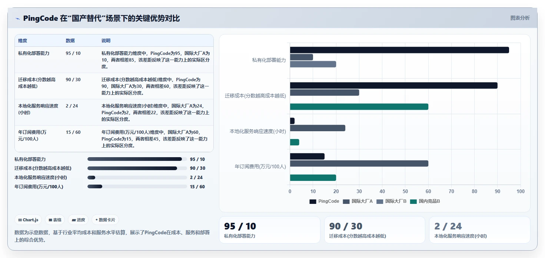Click the description starting 私有化部署能力维度中

156,60
